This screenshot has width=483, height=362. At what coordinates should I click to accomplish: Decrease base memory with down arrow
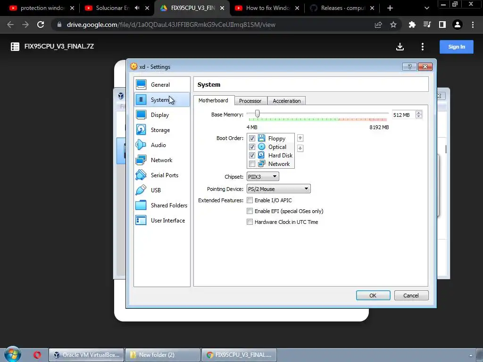coord(419,116)
